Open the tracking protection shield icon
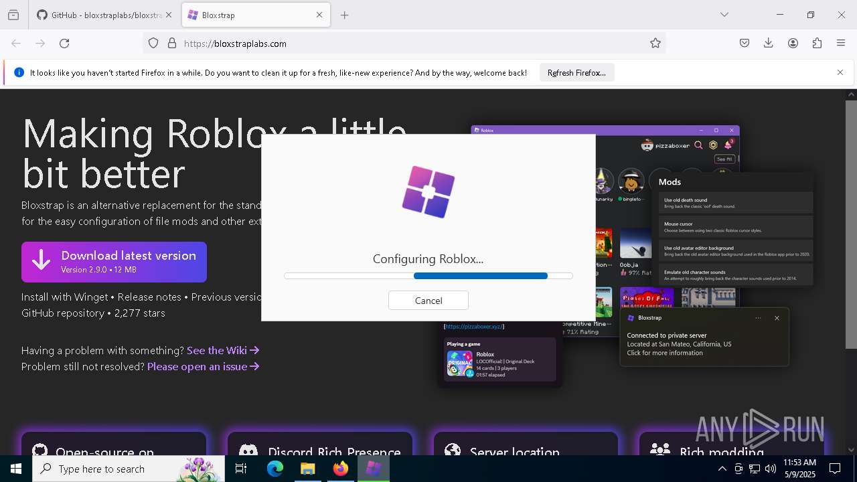This screenshot has width=857, height=482. click(x=153, y=44)
